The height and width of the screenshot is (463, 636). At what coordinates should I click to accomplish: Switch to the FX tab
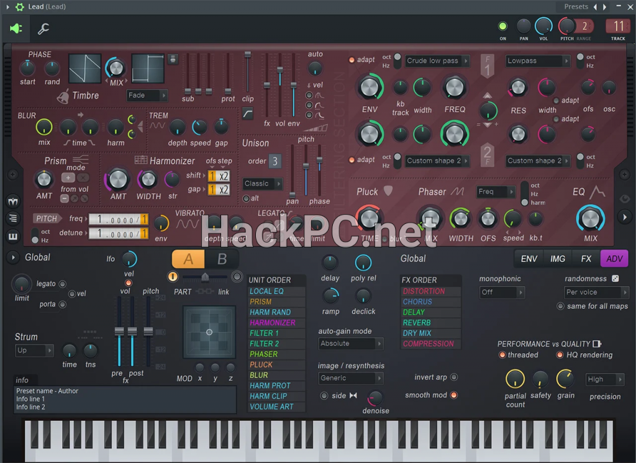pyautogui.click(x=586, y=259)
